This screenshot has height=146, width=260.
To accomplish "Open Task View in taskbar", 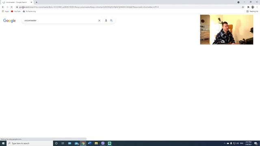I will (x=63, y=143).
